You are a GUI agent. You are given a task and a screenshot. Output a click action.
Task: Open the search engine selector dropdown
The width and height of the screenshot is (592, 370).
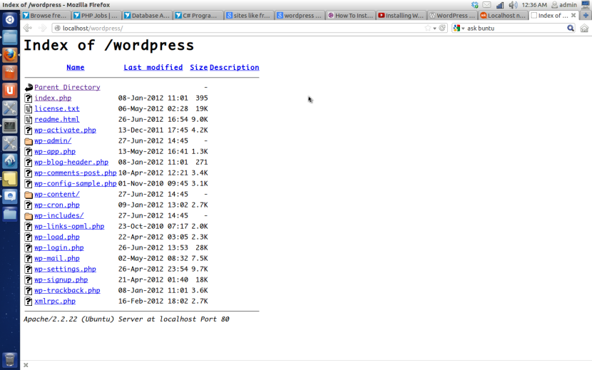(x=459, y=29)
